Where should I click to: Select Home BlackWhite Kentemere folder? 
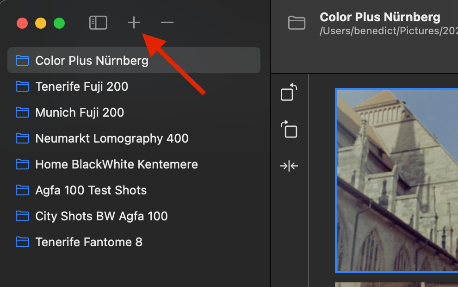pos(116,164)
